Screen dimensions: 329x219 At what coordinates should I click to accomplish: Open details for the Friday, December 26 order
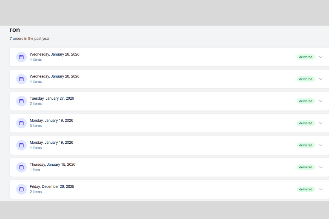point(321,189)
